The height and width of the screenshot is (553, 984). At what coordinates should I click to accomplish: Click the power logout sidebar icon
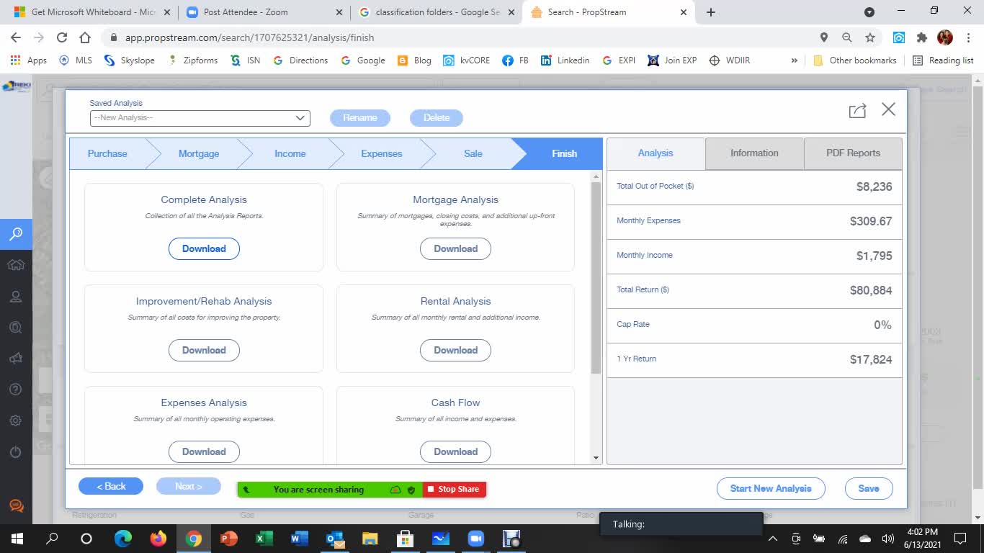(16, 452)
